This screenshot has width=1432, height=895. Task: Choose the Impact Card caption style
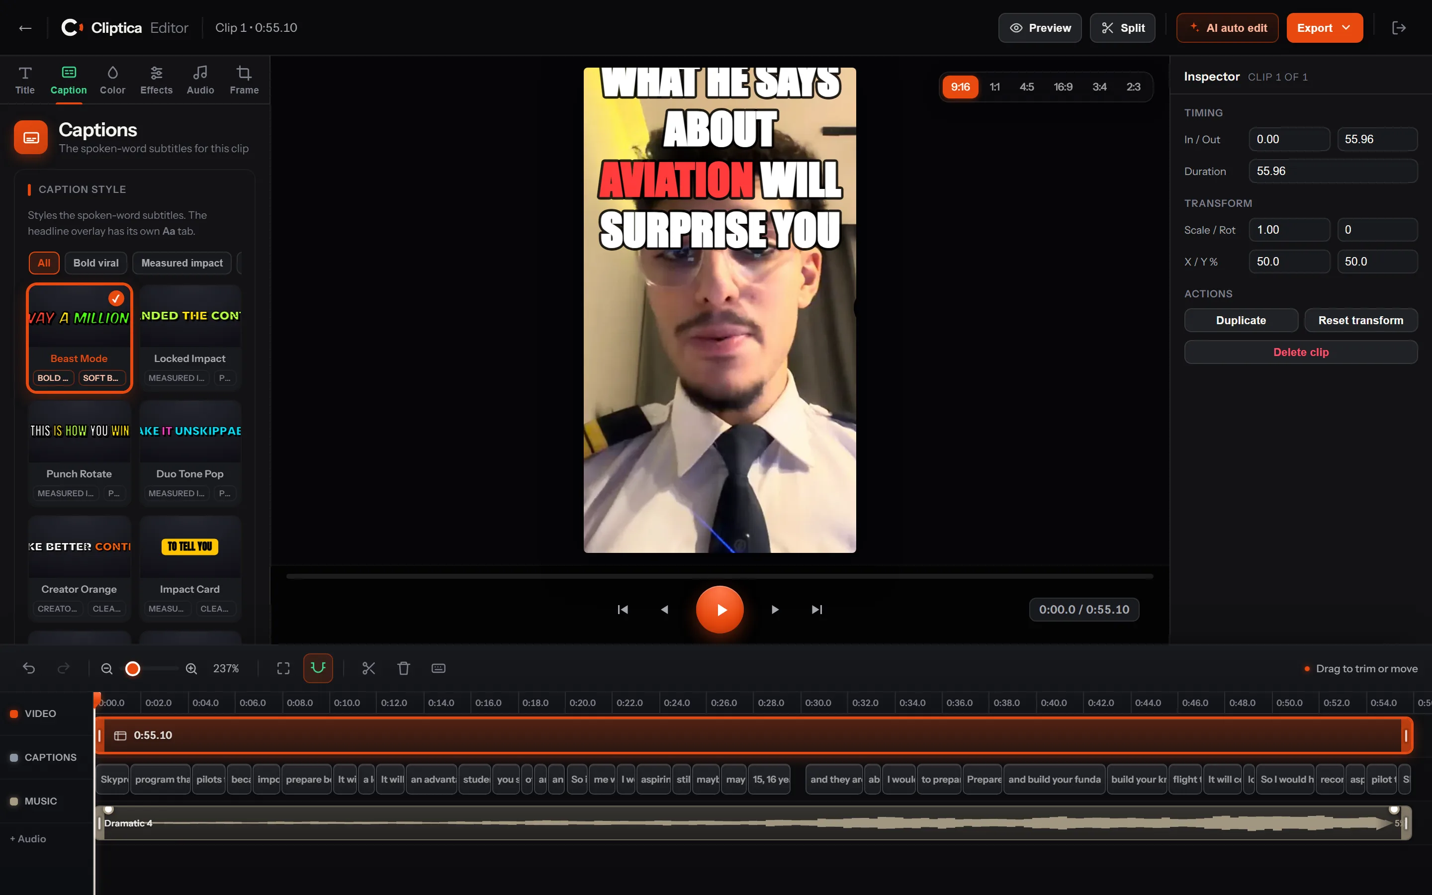click(190, 568)
